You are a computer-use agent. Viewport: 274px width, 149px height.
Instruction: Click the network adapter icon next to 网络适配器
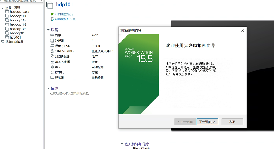52,56
